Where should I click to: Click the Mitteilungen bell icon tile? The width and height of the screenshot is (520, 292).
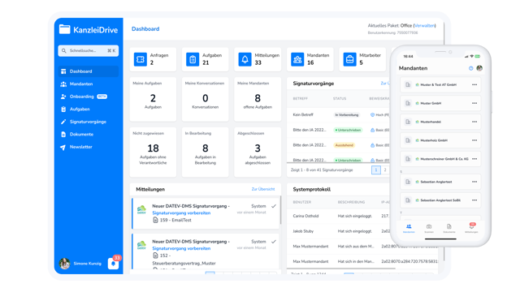click(245, 59)
